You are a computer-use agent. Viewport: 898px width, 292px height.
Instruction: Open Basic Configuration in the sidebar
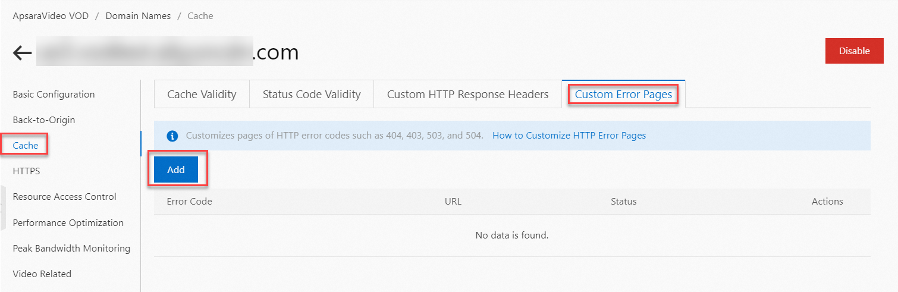click(x=54, y=95)
